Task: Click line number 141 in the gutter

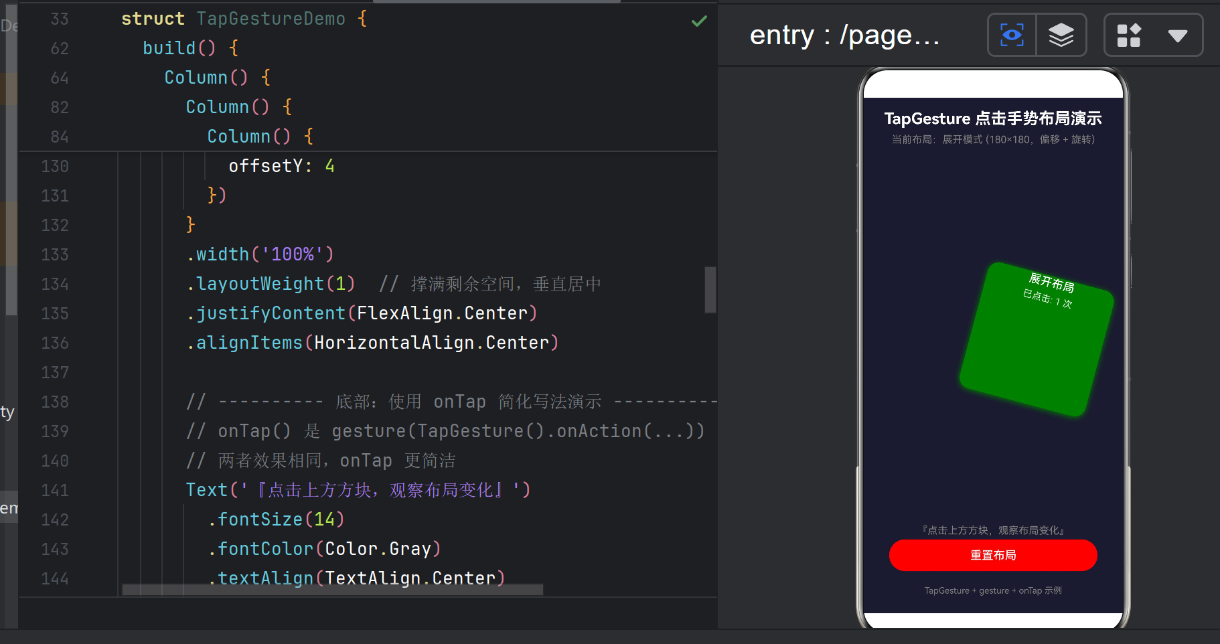Action: 55,490
